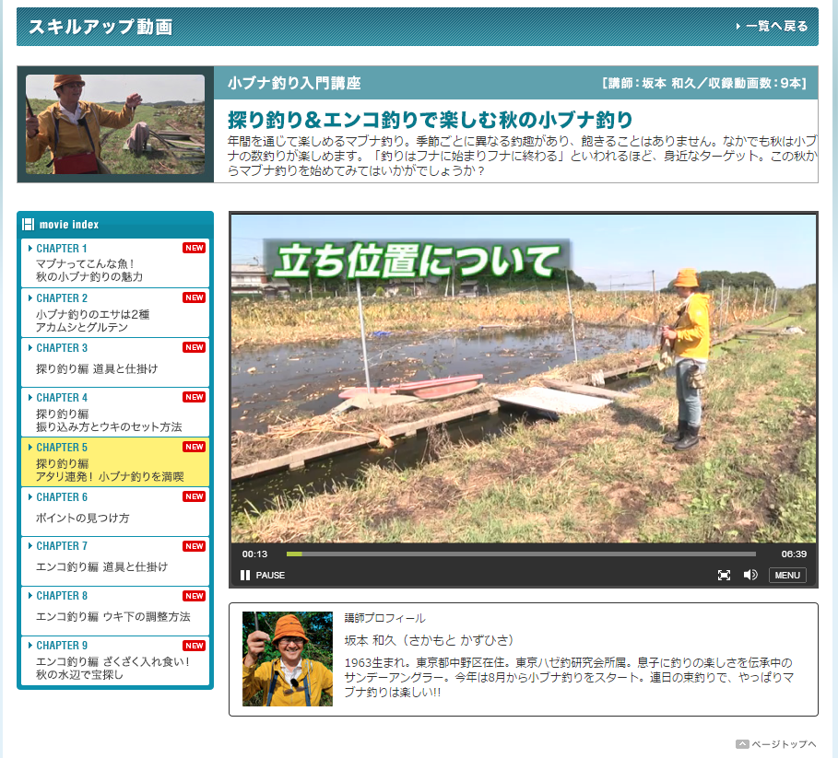Click instructor name 坂本 和久（さかもと かずひさ）
The width and height of the screenshot is (838, 758).
pyautogui.click(x=430, y=640)
